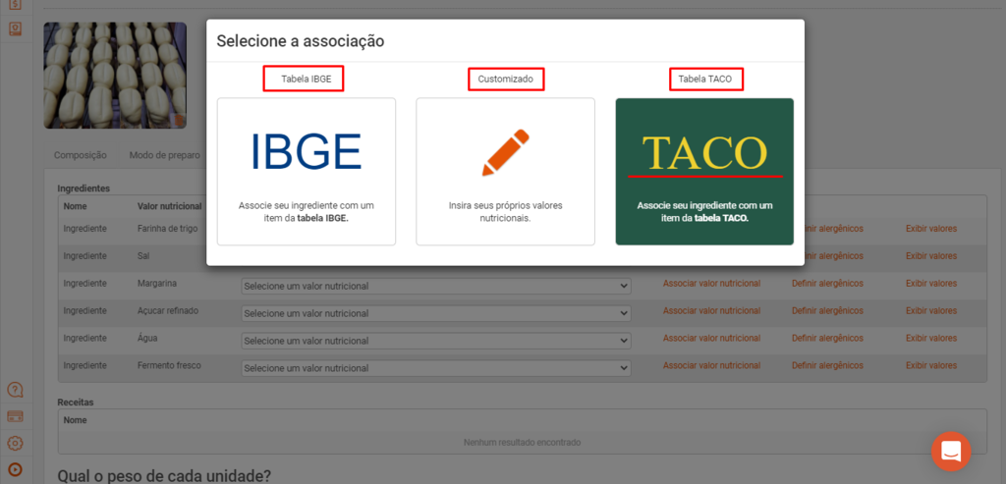Click Exibir valores for Açucar refinado
Screen dimensions: 1006x484
tap(931, 311)
